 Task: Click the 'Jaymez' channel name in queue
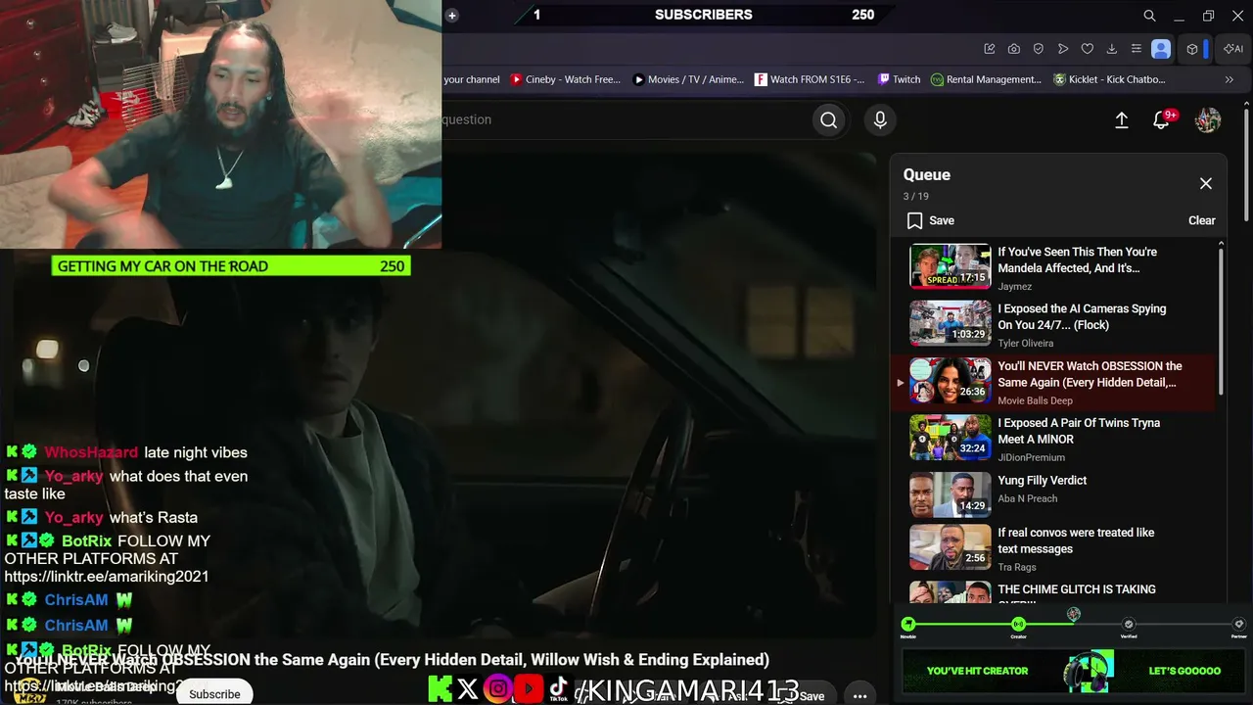[1014, 287]
